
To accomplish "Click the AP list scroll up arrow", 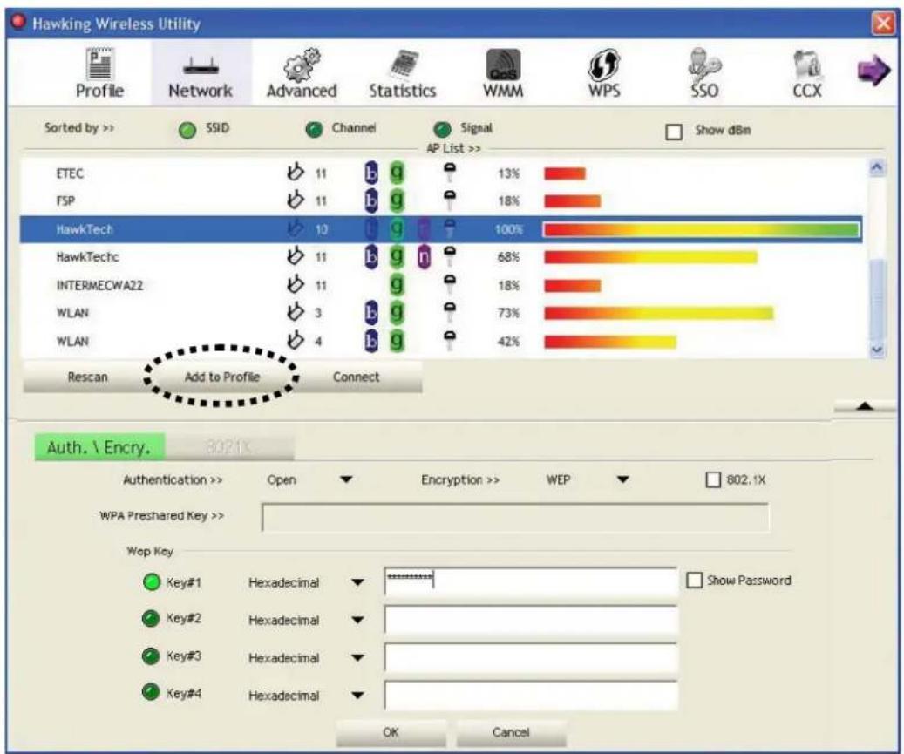I will point(878,167).
